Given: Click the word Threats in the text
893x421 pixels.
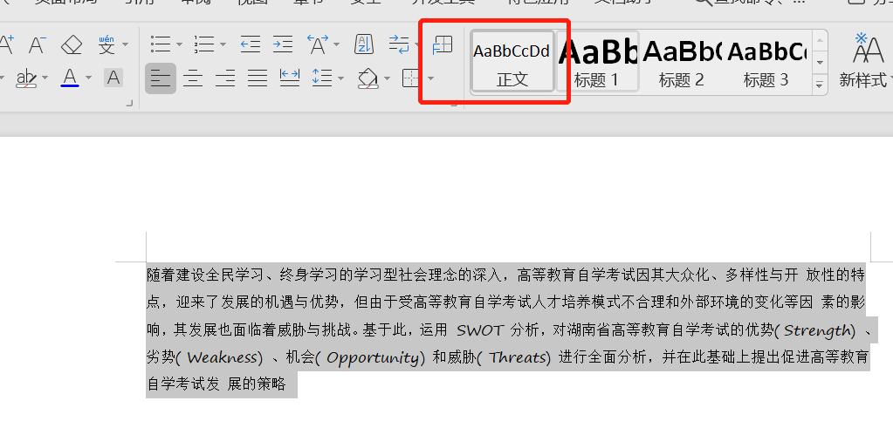Looking at the screenshot, I should (x=518, y=358).
